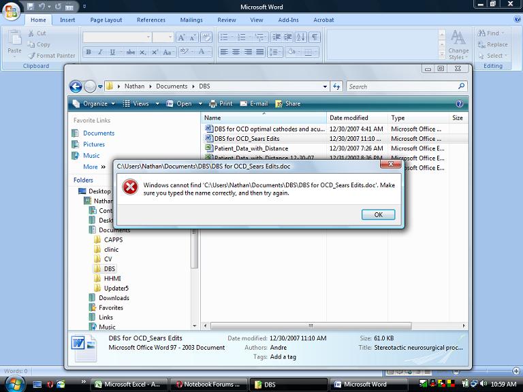
Task: Click the Share button in Explorer toolbar
Action: click(288, 103)
